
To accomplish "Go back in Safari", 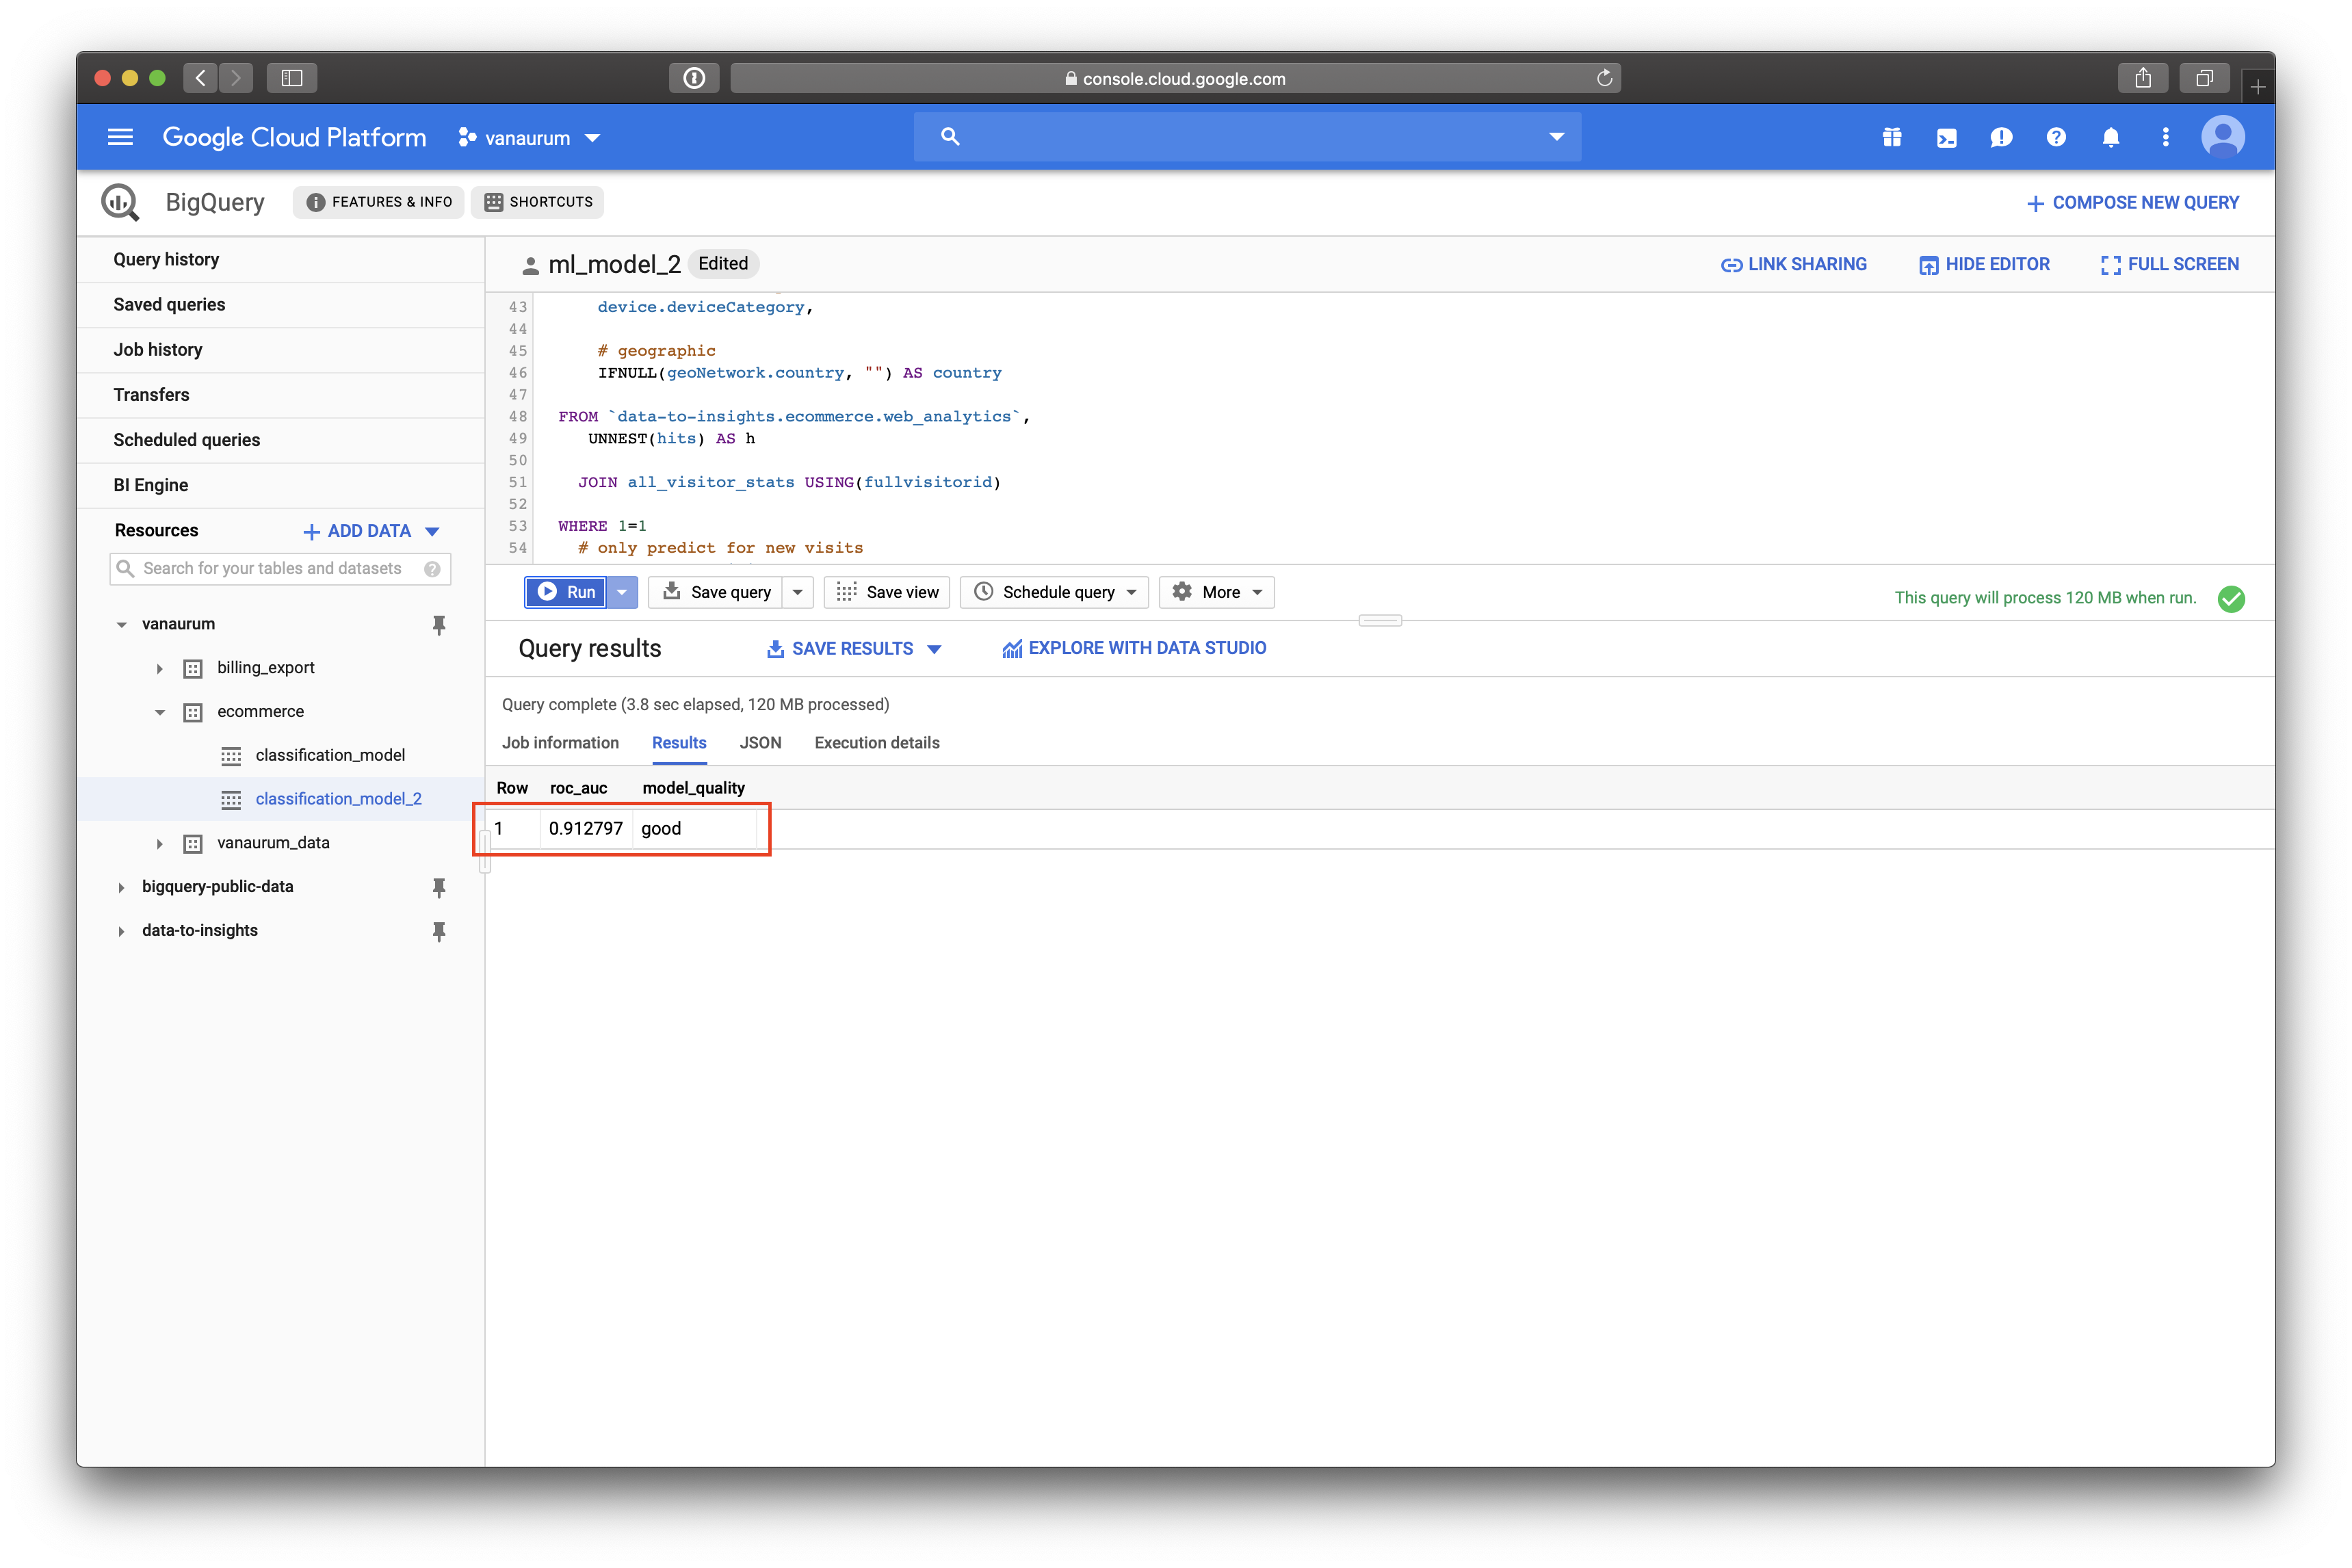I will (x=200, y=78).
